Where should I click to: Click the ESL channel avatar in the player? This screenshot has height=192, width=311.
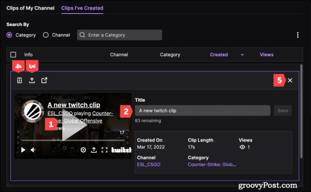(33, 111)
